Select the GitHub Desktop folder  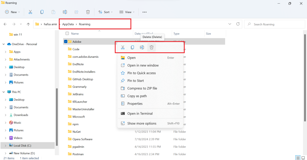[x=83, y=79]
